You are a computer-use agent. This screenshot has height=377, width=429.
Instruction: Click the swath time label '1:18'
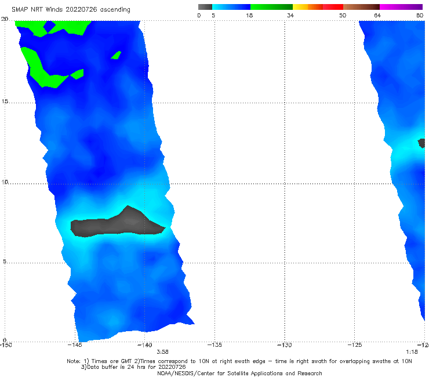(x=412, y=352)
